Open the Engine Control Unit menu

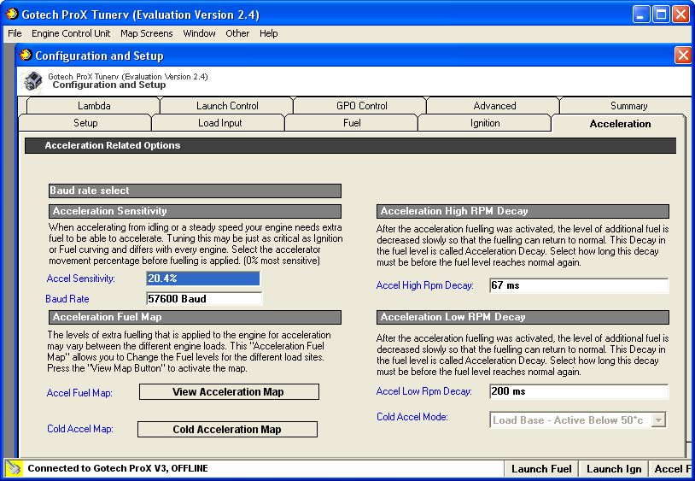tap(71, 33)
